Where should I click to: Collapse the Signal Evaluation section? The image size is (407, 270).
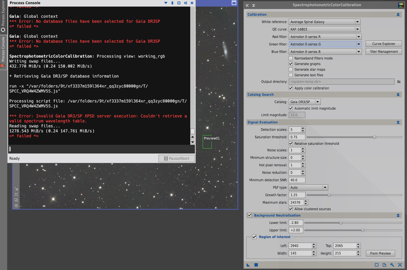pos(398,122)
